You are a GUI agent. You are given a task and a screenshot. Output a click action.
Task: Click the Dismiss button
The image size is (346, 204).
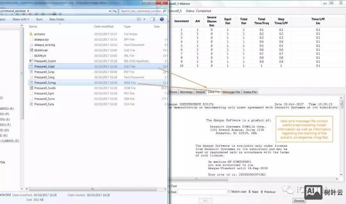point(299,201)
